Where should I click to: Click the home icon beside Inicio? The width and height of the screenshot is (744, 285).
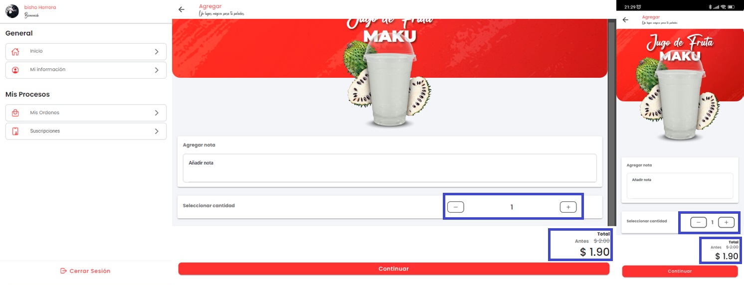coord(15,51)
